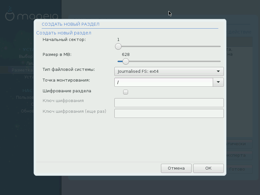Click the right end of the Начальный сектор track
The width and height of the screenshot is (260, 195).
[x=219, y=46]
